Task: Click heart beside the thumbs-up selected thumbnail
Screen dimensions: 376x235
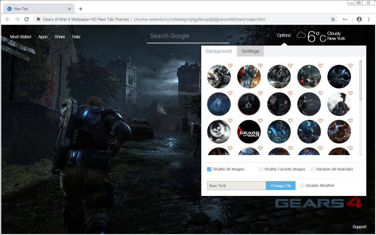Action: (260, 93)
